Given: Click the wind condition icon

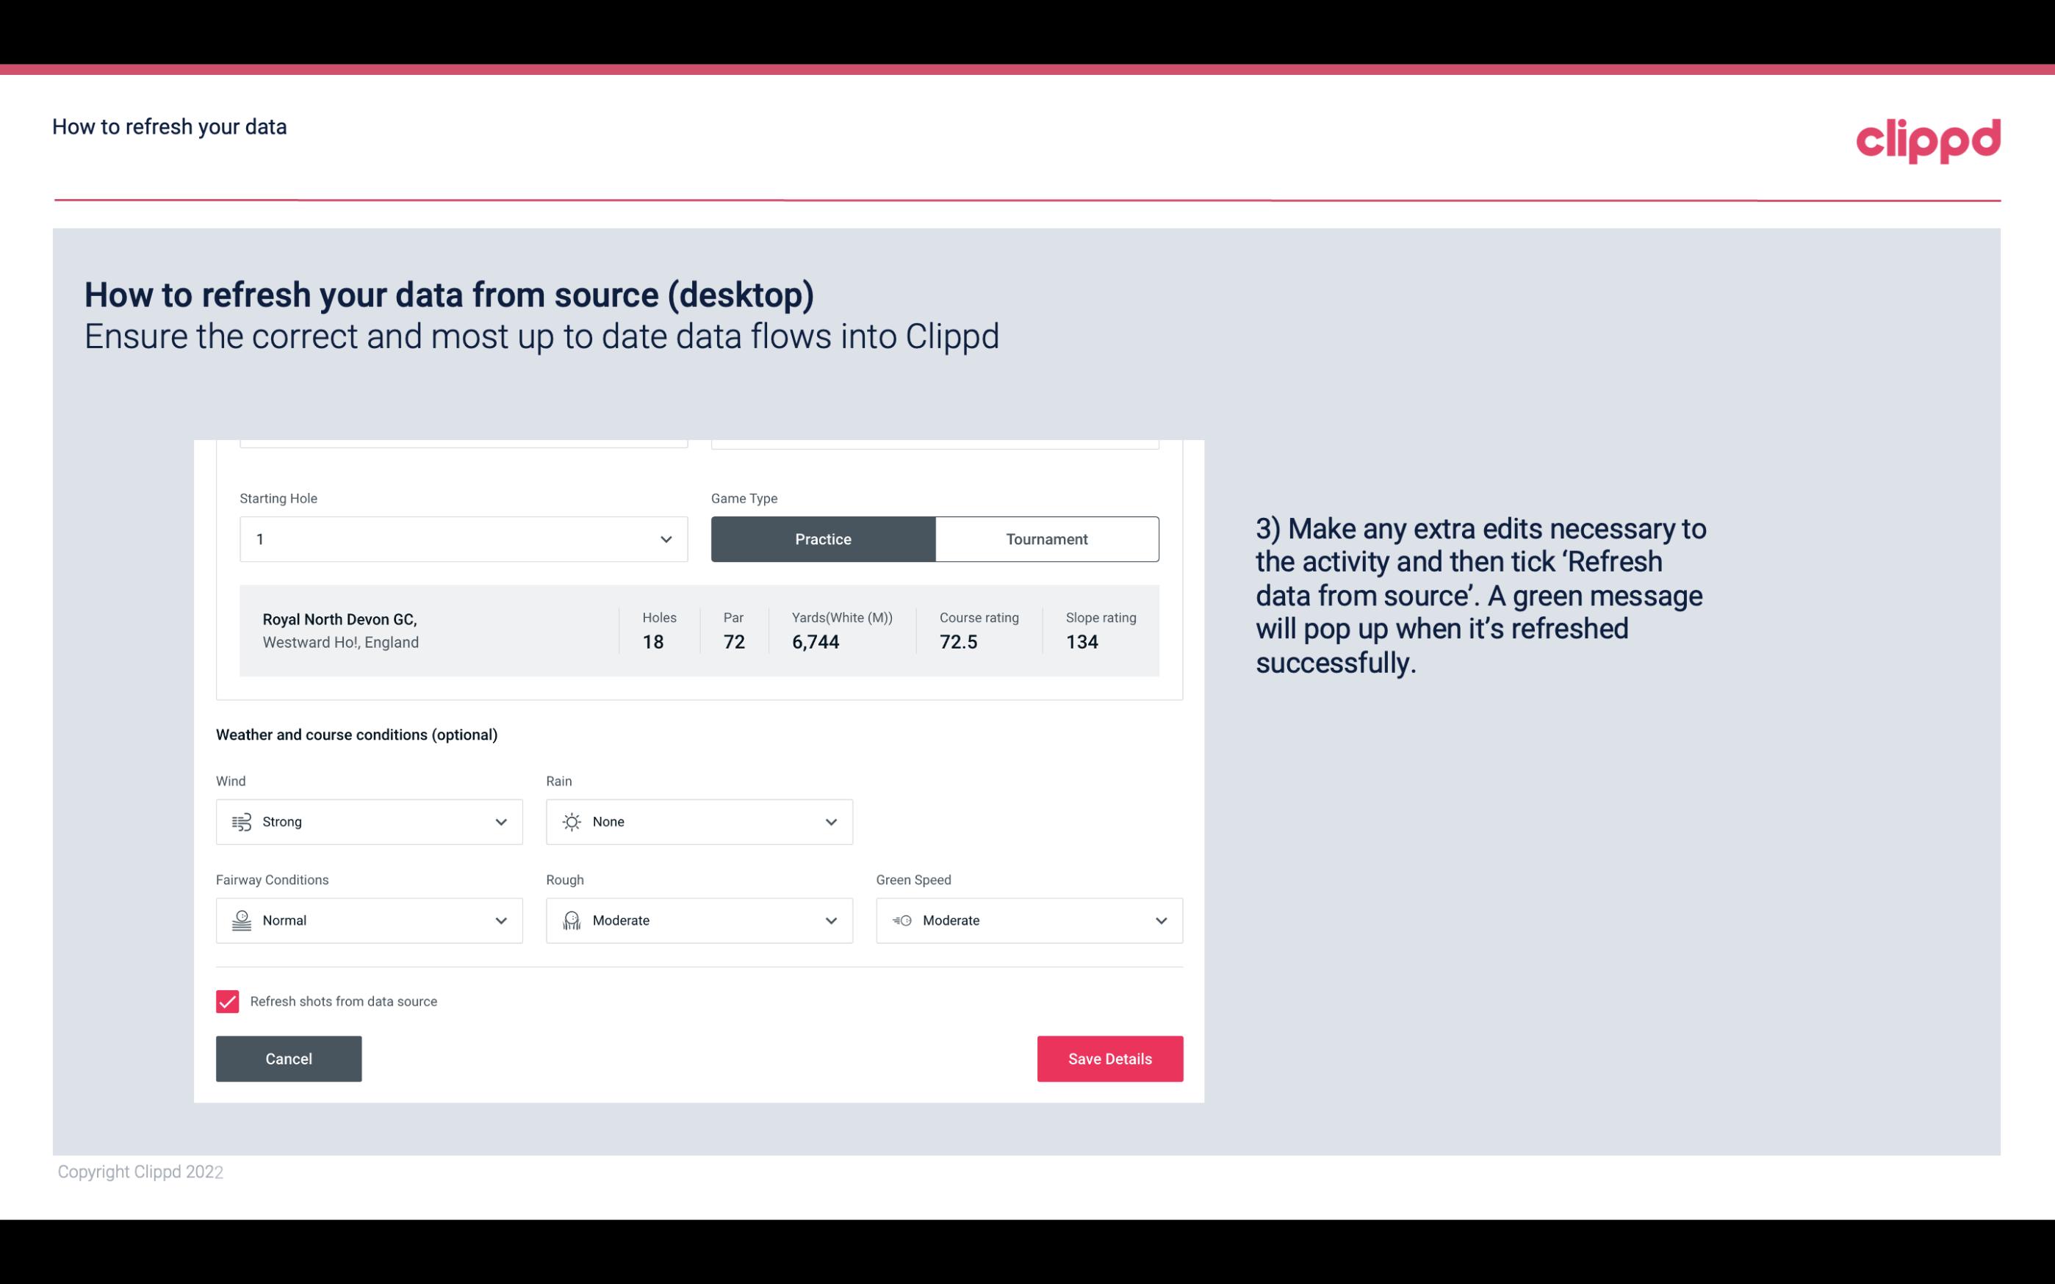Looking at the screenshot, I should [240, 821].
